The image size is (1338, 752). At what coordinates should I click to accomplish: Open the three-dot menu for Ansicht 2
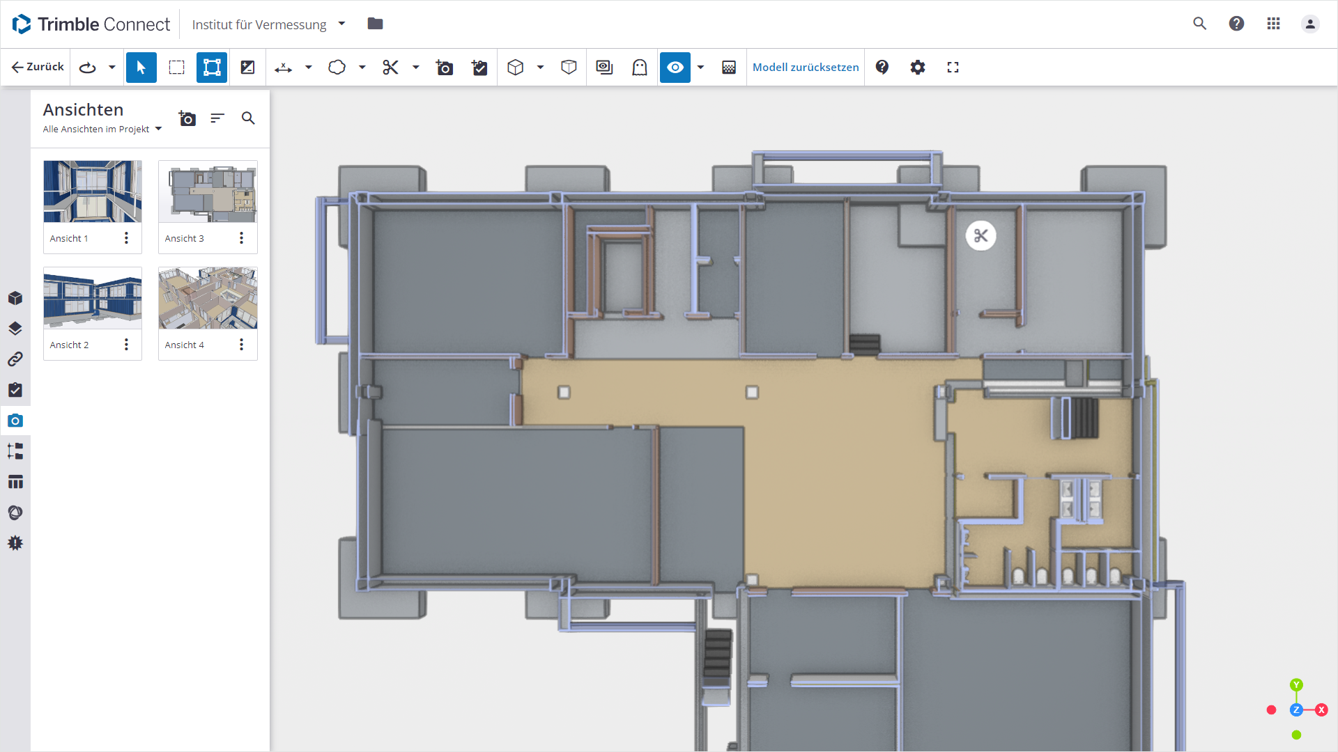(x=127, y=345)
